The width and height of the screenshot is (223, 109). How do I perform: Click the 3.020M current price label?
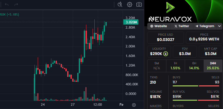point(131,22)
